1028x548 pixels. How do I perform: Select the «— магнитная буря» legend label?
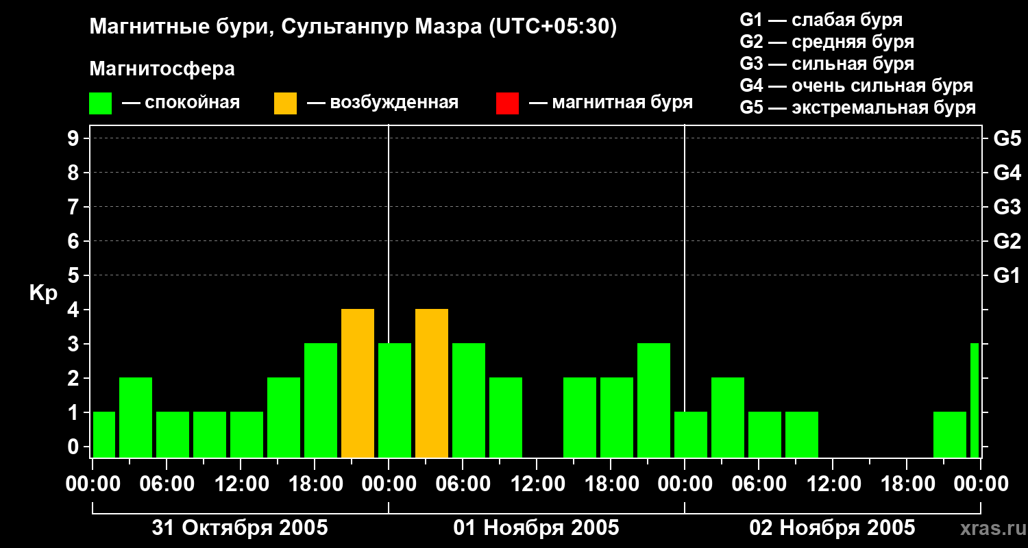[x=611, y=103]
